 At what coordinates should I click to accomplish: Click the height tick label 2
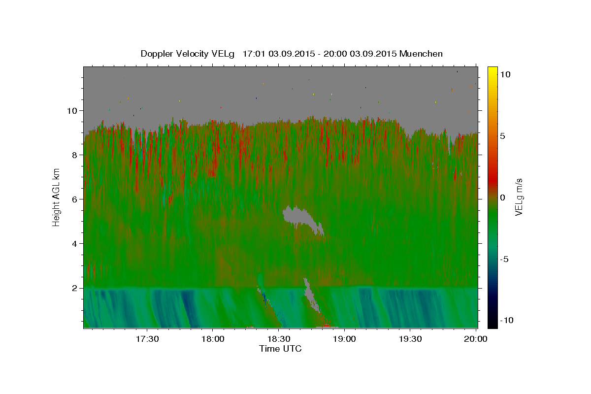75,288
